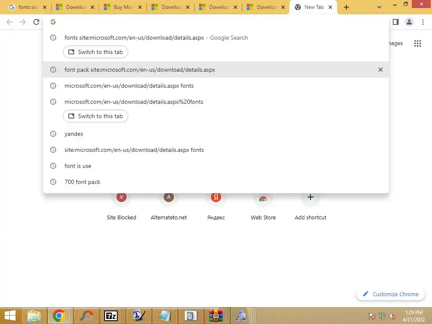Viewport: 432px width, 324px height.
Task: Choose the 'font is use' suggestion
Action: click(x=216, y=166)
